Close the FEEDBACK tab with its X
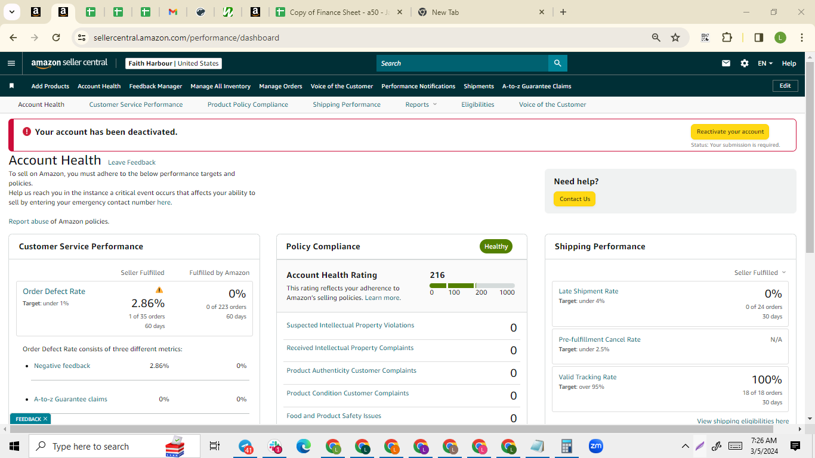 [45, 419]
